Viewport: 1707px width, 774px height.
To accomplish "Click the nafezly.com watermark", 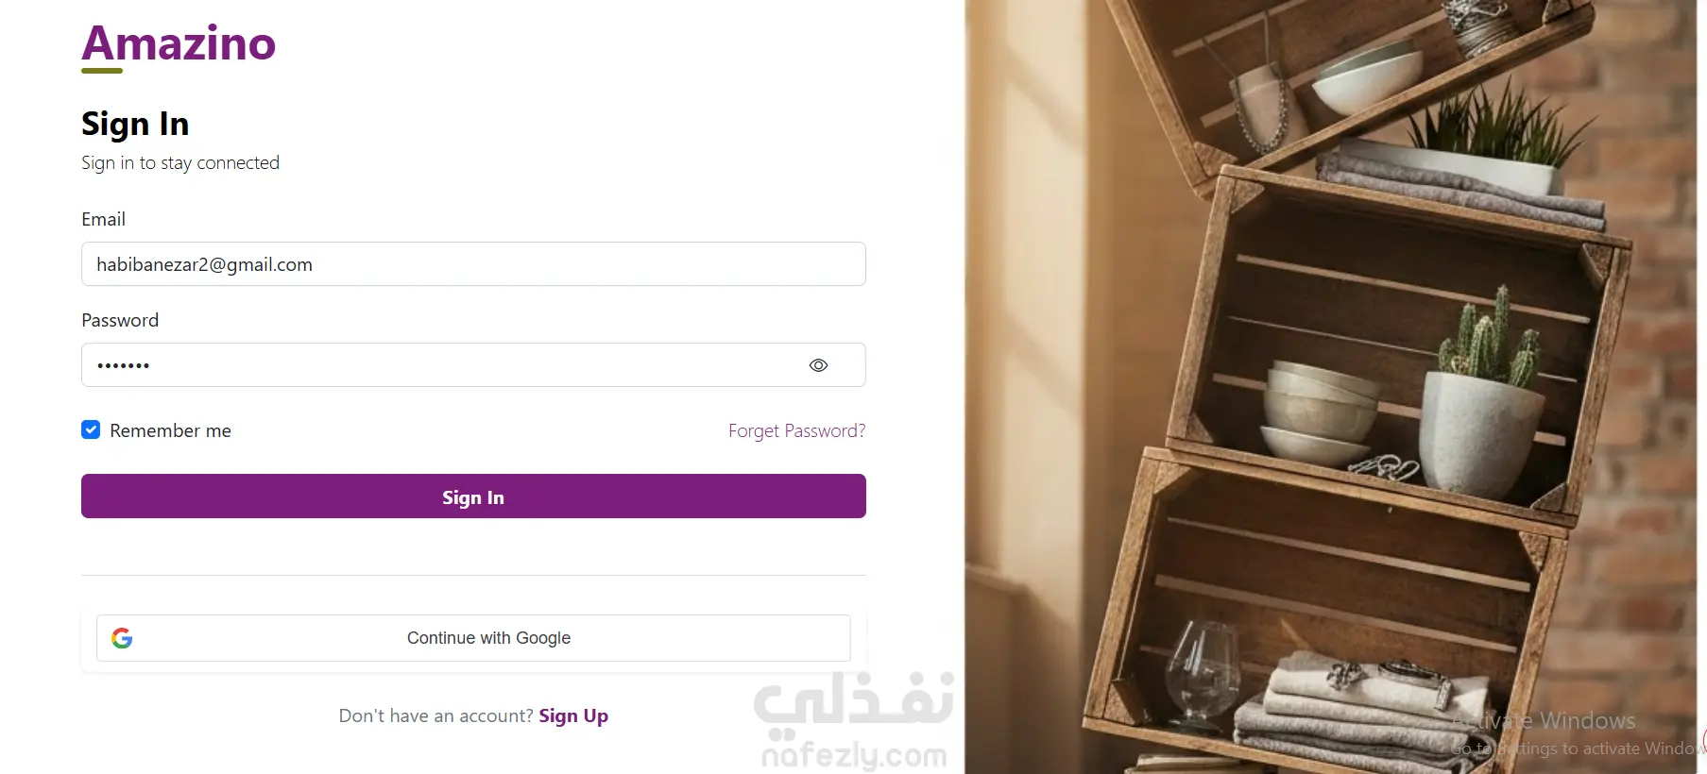I will [x=854, y=755].
